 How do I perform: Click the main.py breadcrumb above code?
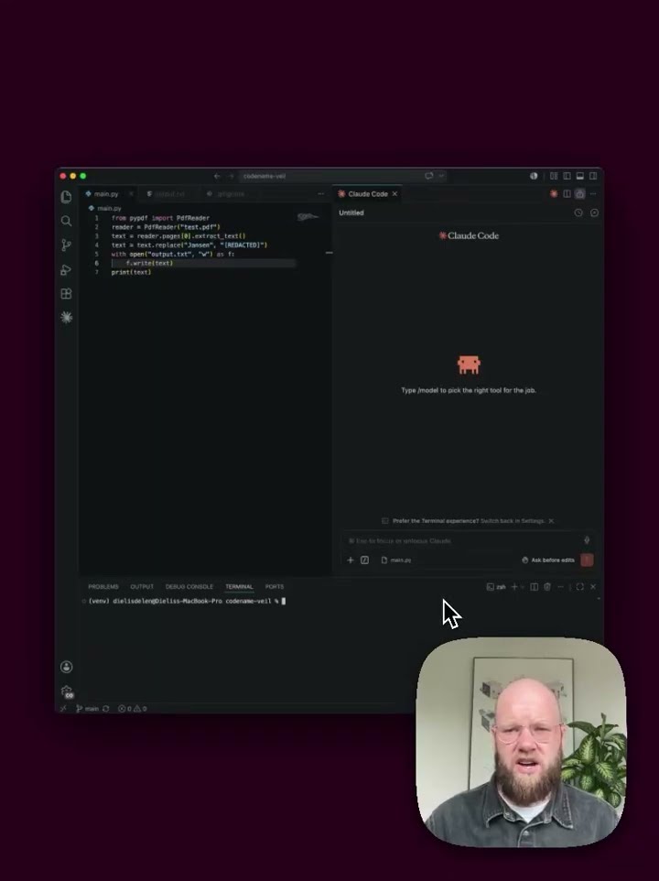(x=109, y=209)
